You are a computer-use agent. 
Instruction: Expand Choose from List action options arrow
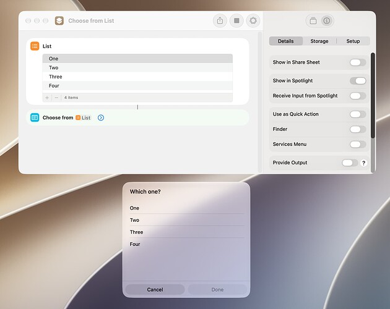(x=101, y=118)
